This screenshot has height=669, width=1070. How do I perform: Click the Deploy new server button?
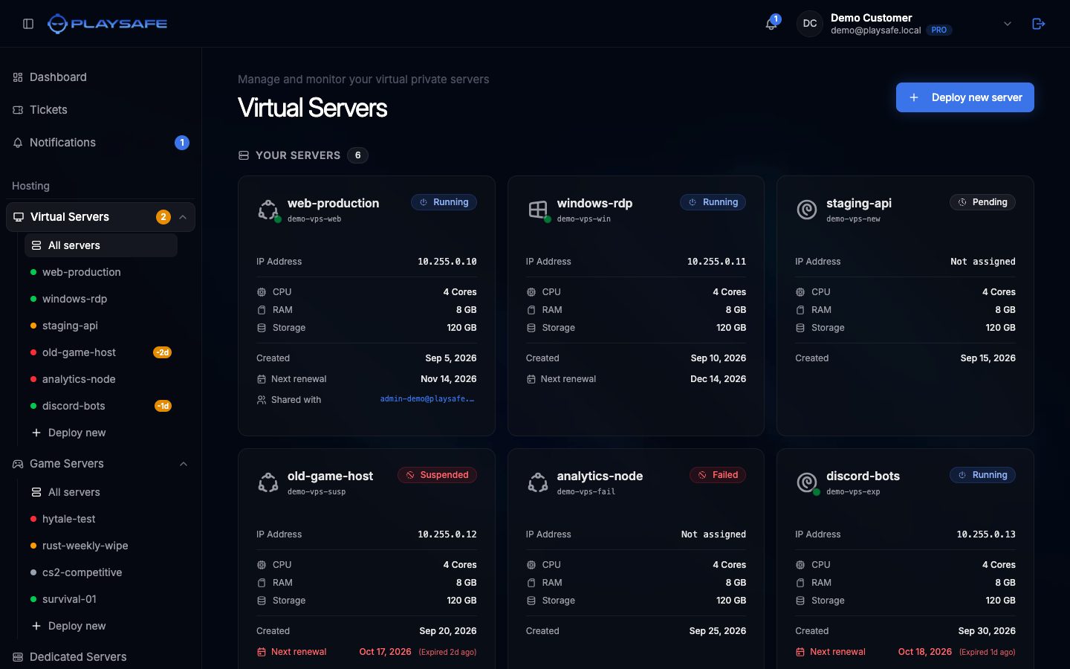964,97
